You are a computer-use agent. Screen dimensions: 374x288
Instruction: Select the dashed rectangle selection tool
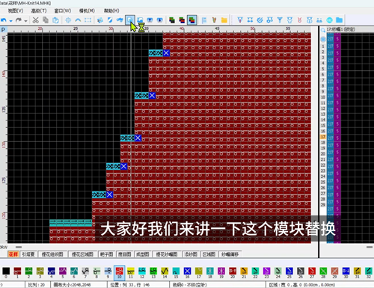[88, 20]
